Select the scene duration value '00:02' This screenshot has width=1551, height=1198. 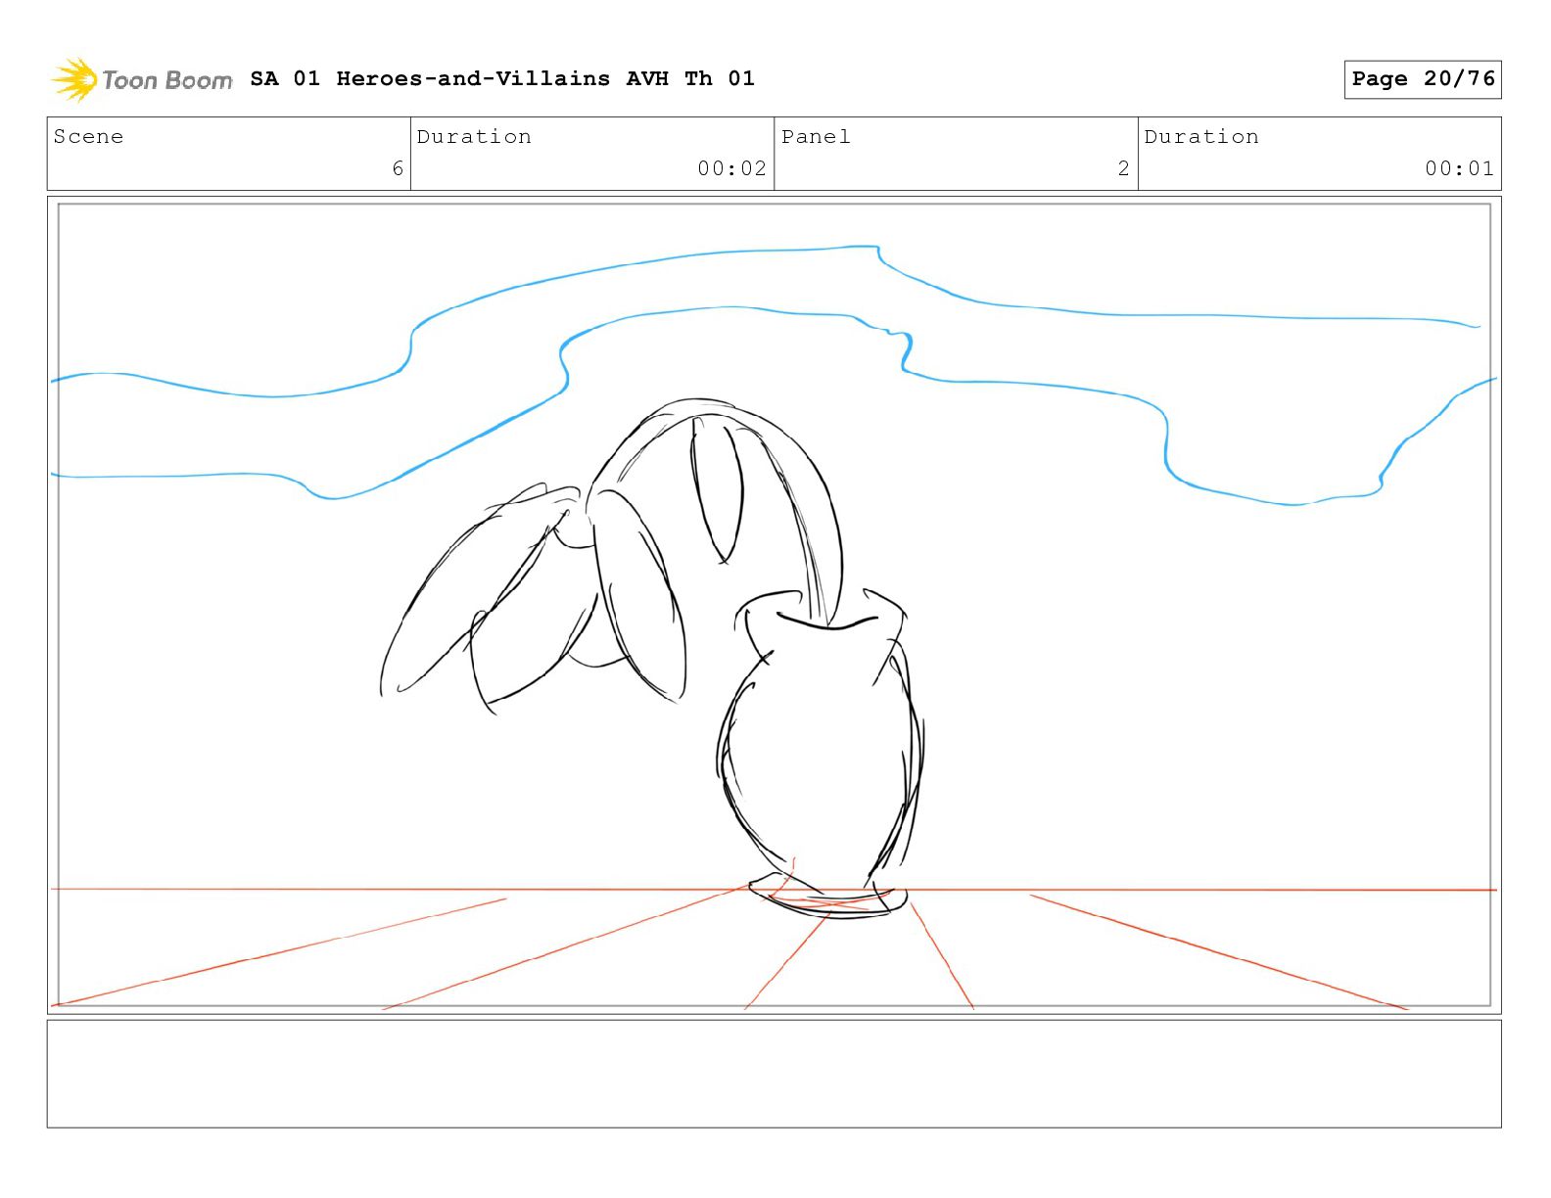pos(731,168)
